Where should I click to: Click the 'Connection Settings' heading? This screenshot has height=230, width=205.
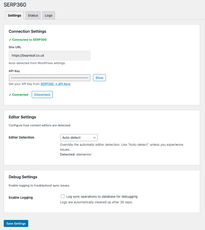pos(28,31)
